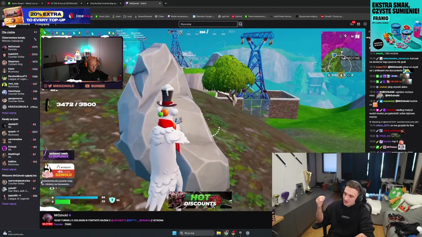The width and height of the screenshot is (422, 237).
Task: Click the Polski language tag
Action: coord(68,224)
